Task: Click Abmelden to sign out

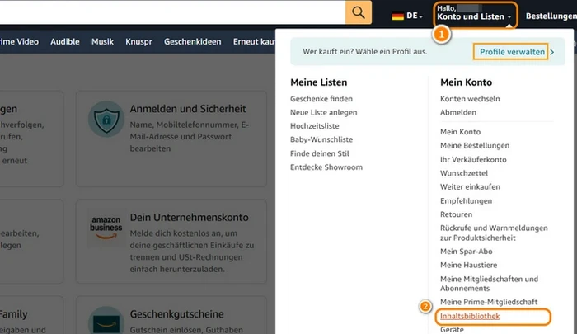Action: coord(458,112)
